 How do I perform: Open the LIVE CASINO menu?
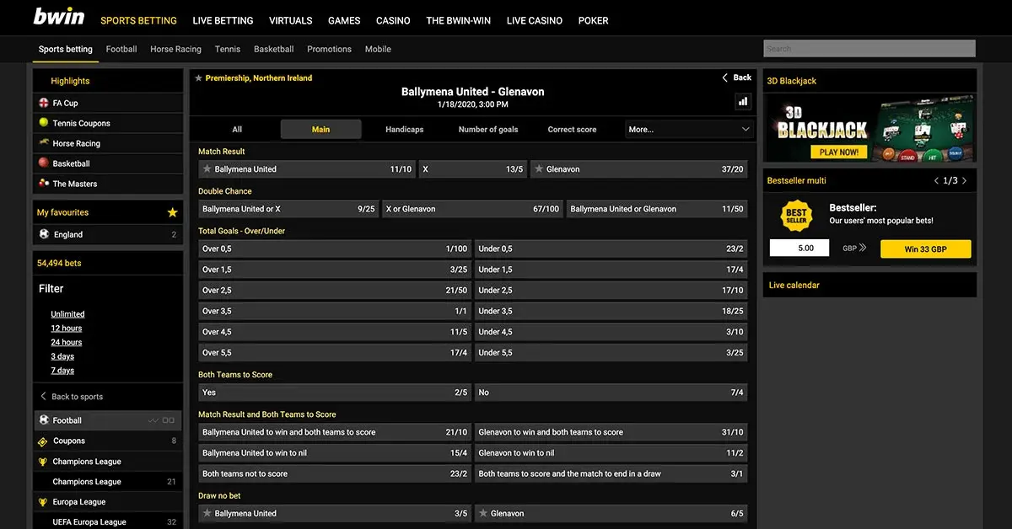pos(535,20)
